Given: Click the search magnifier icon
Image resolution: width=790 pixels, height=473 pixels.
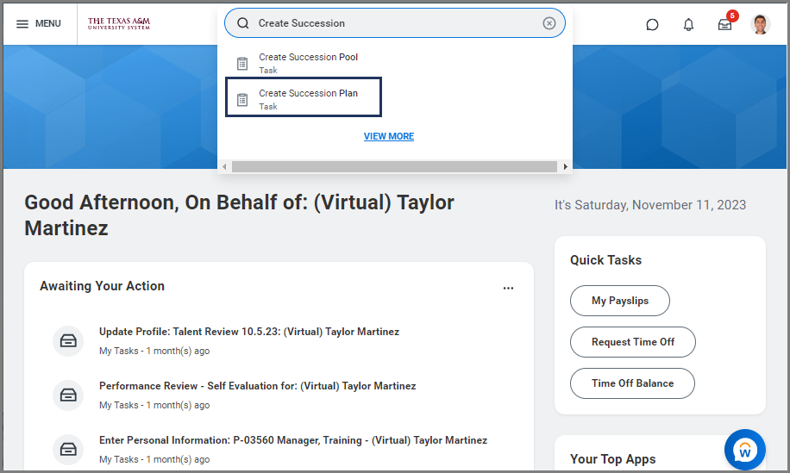Looking at the screenshot, I should [x=243, y=23].
